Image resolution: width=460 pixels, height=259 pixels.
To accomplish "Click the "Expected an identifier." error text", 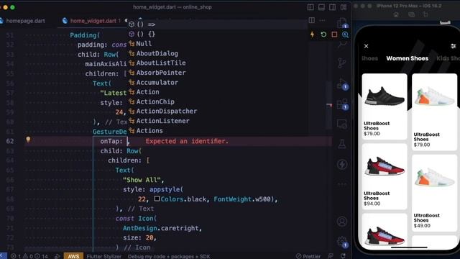I will tap(187, 141).
